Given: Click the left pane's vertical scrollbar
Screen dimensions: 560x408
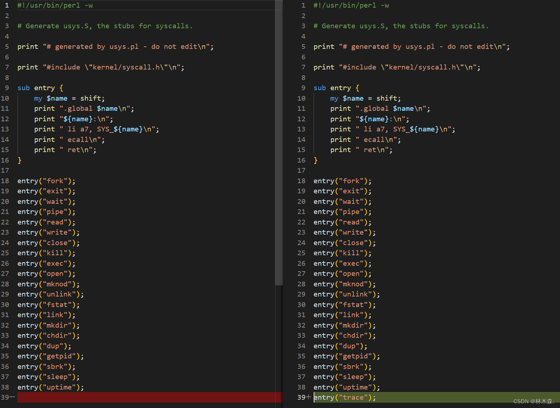Looking at the screenshot, I should pyautogui.click(x=279, y=143).
